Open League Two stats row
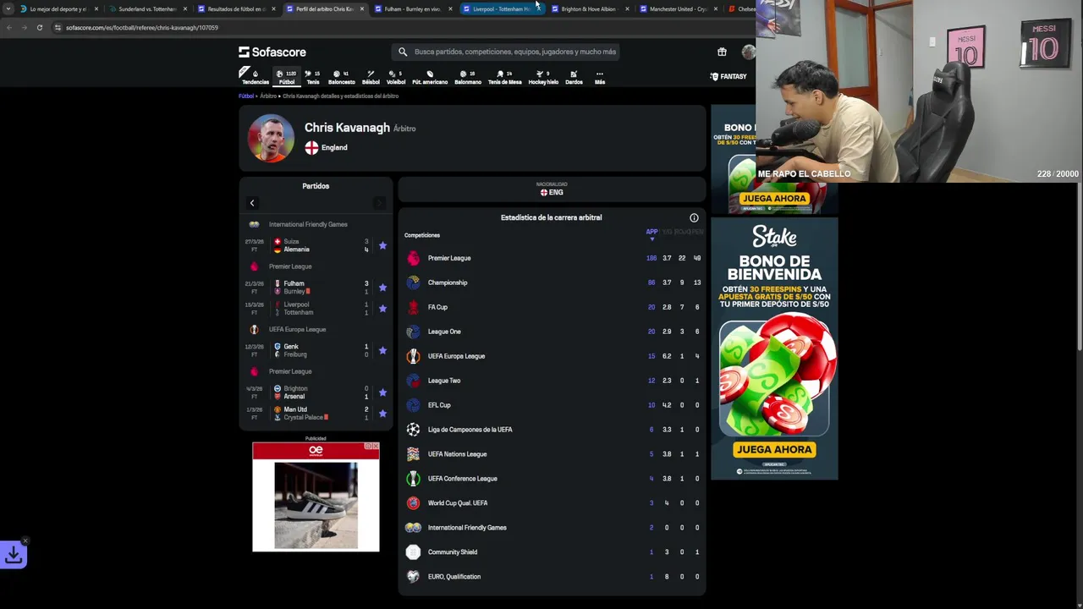Viewport: 1083px width, 609px height. click(x=552, y=381)
